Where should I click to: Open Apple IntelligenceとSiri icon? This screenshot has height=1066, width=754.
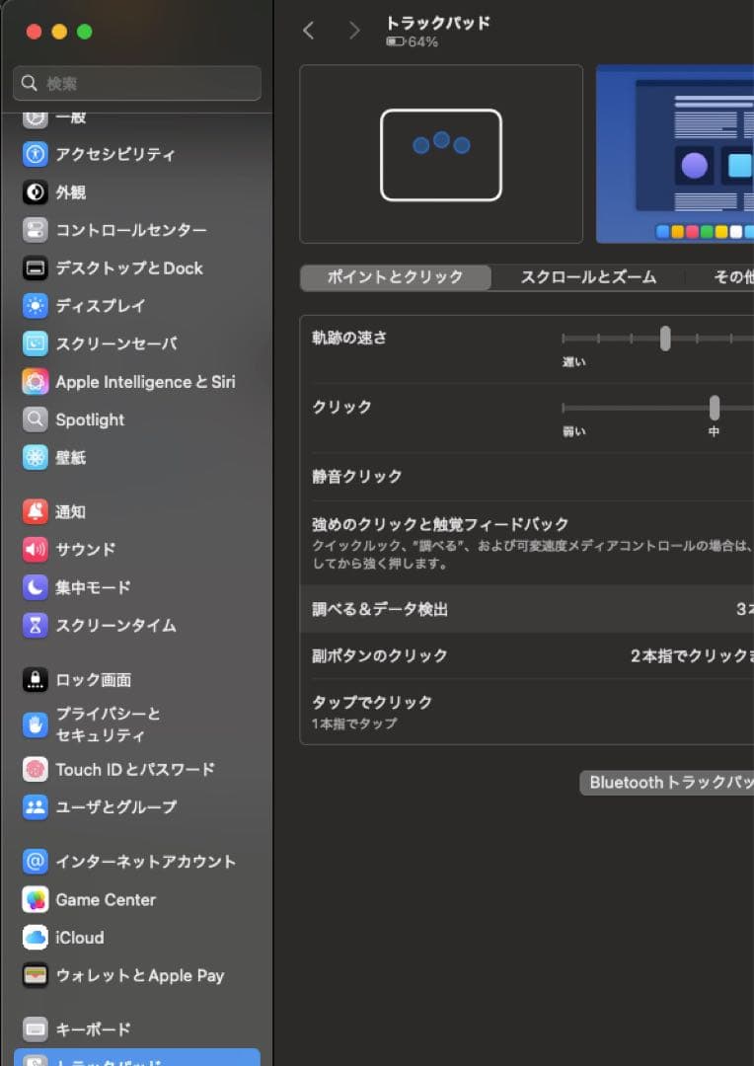click(35, 381)
